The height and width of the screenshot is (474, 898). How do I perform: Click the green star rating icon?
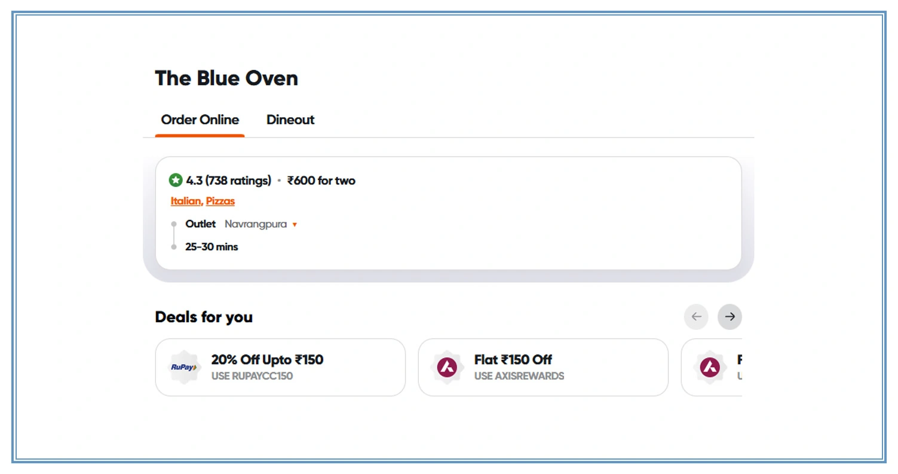point(176,180)
